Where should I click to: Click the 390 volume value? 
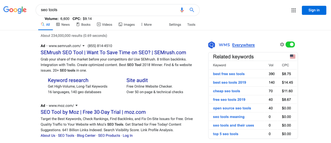pos(272,74)
